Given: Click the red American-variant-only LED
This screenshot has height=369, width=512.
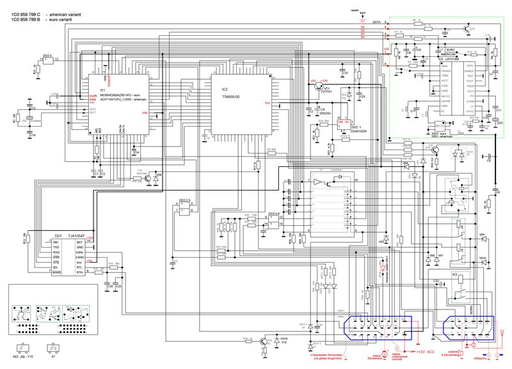Looking at the screenshot, I should tap(383, 268).
